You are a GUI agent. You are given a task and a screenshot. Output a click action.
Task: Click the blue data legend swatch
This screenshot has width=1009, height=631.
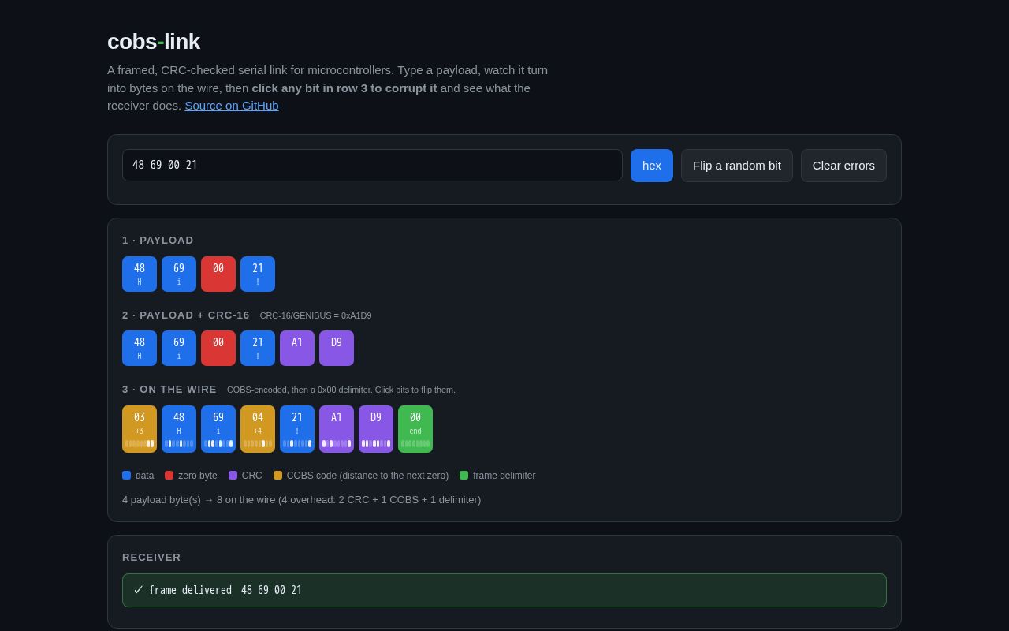click(x=126, y=476)
